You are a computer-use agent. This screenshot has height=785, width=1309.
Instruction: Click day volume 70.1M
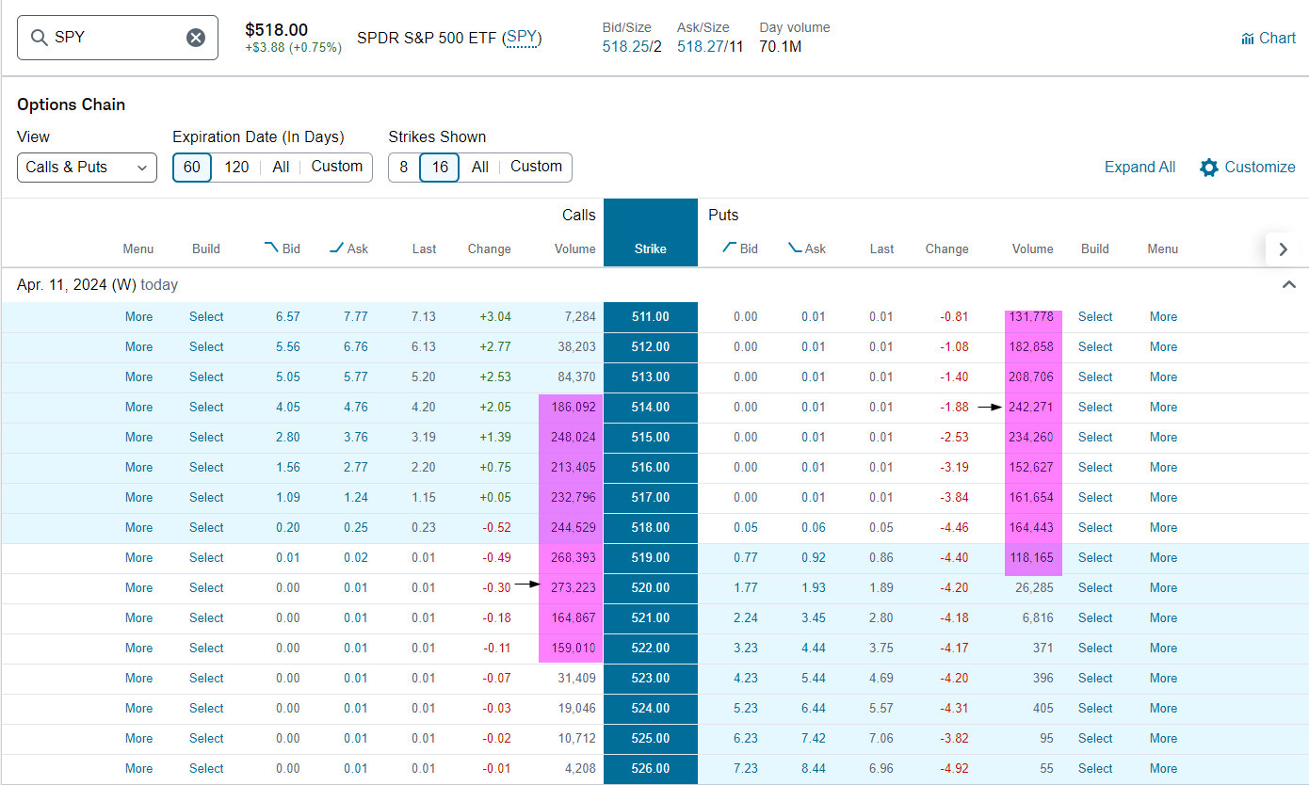pos(781,46)
